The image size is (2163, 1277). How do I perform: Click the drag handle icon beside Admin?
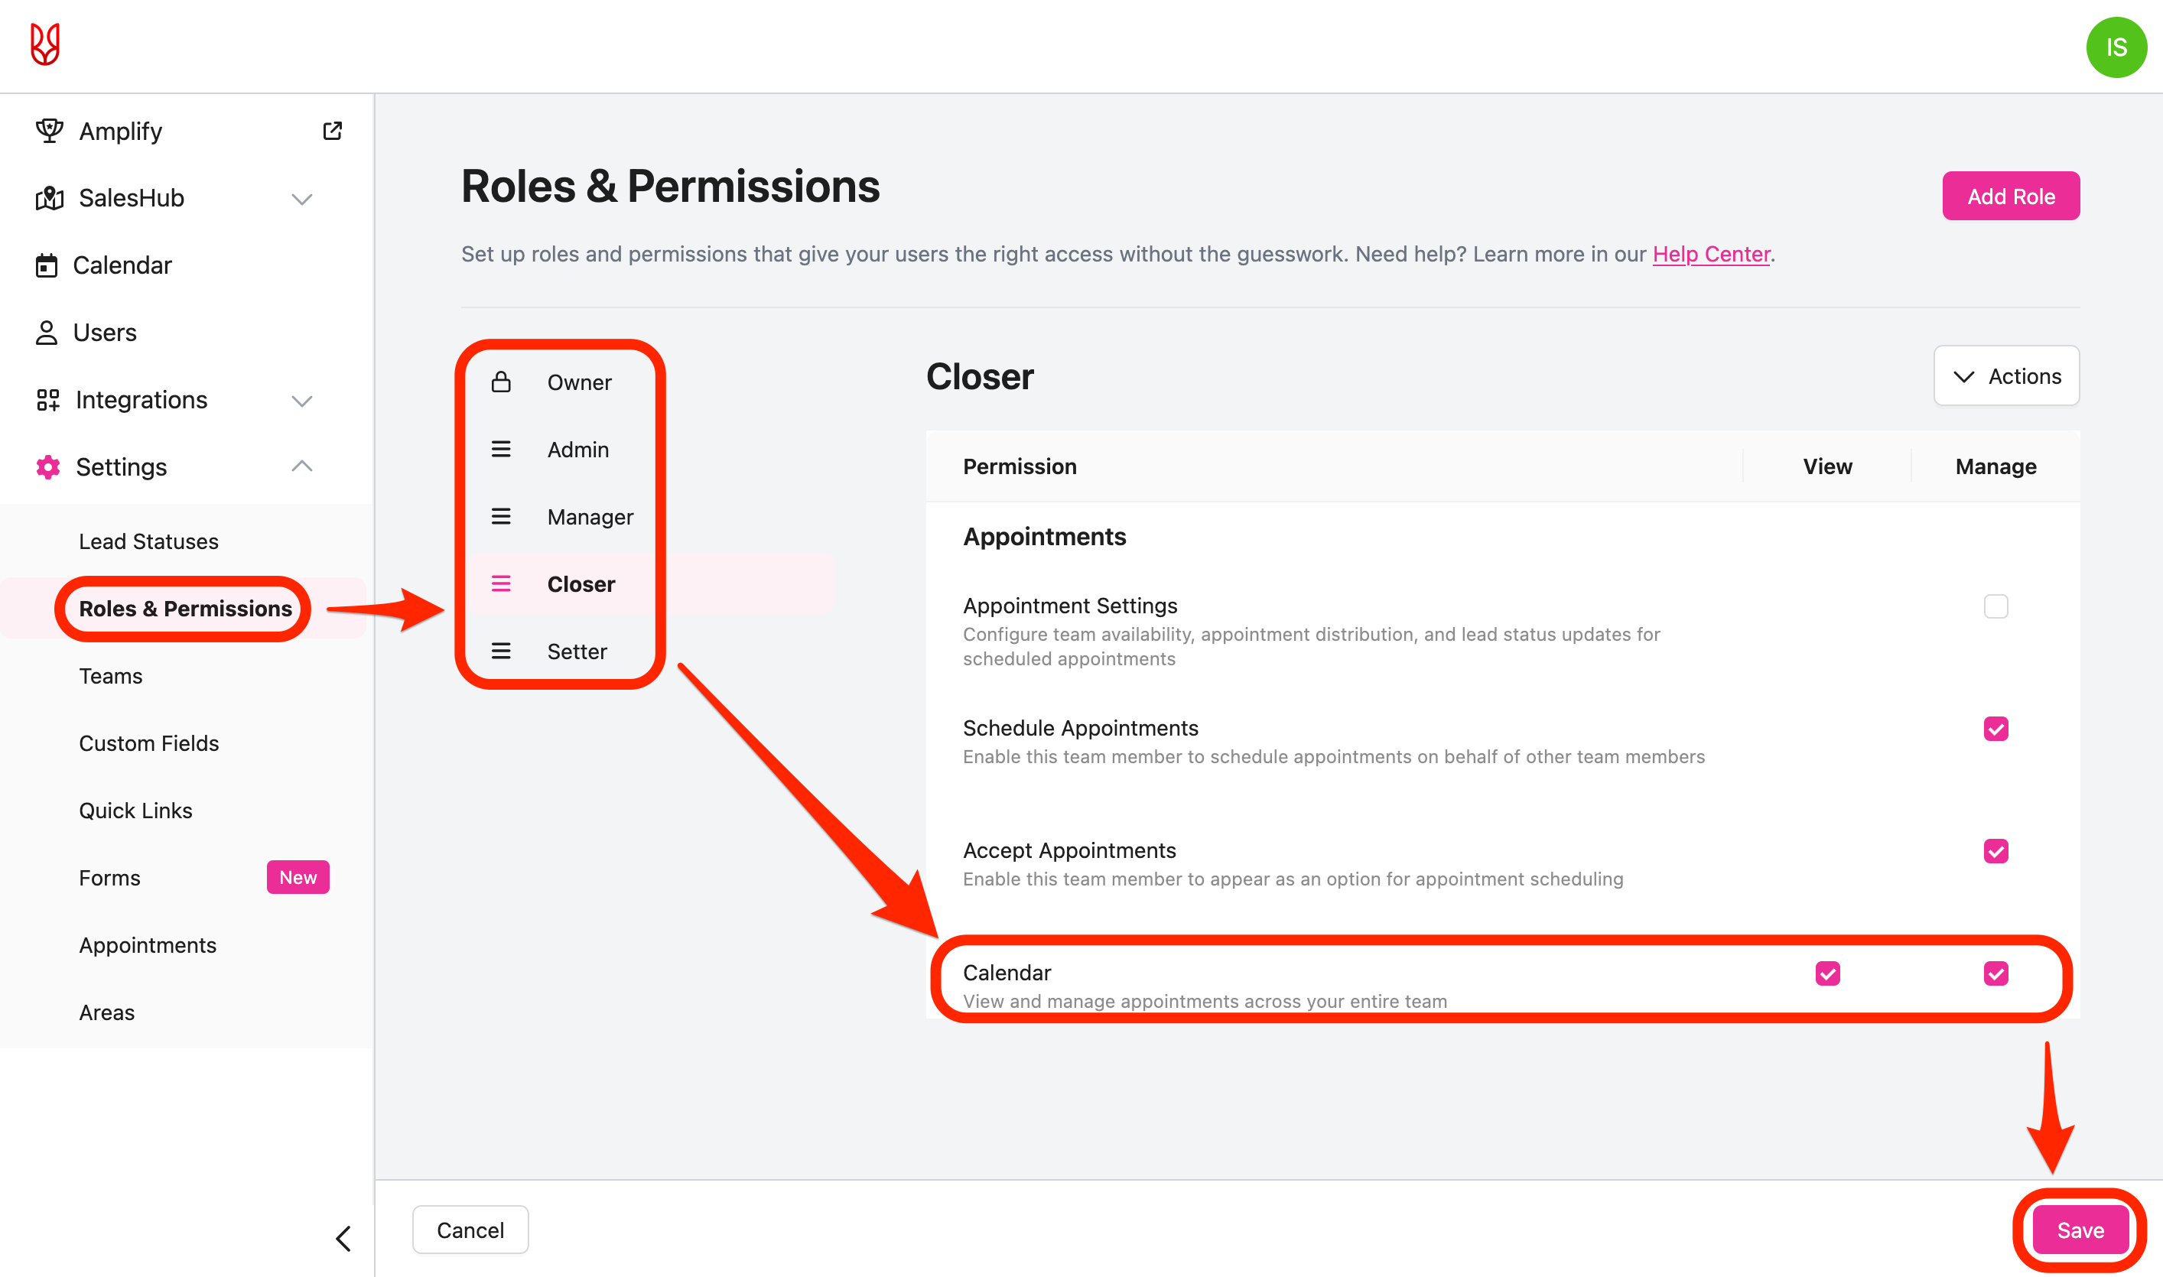click(x=501, y=449)
